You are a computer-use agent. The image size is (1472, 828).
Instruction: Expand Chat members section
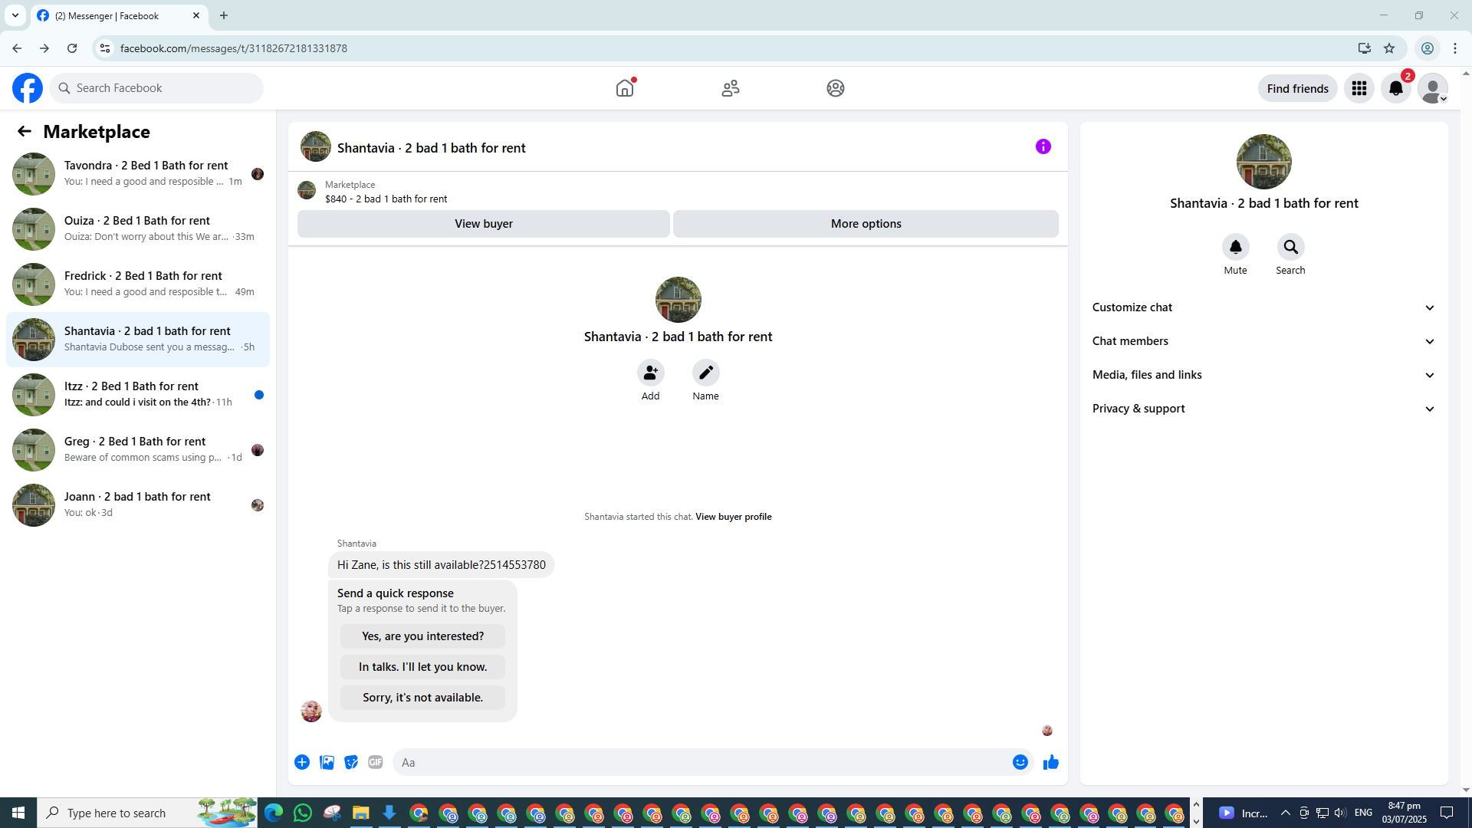1263,341
